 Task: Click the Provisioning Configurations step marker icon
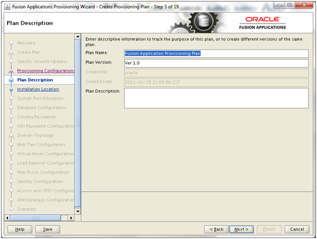tap(11, 71)
